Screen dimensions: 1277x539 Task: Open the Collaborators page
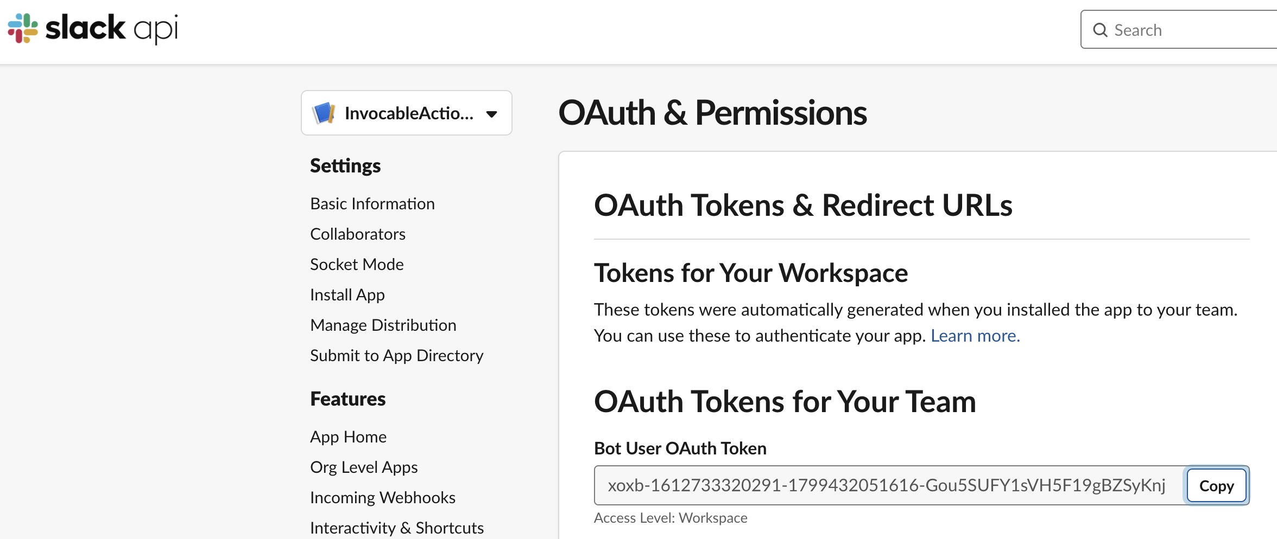click(357, 234)
